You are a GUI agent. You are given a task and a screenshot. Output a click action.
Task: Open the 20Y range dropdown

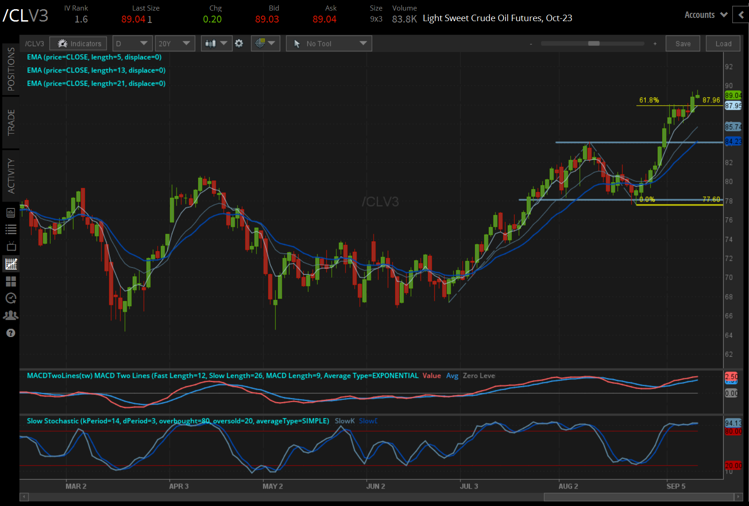click(175, 44)
